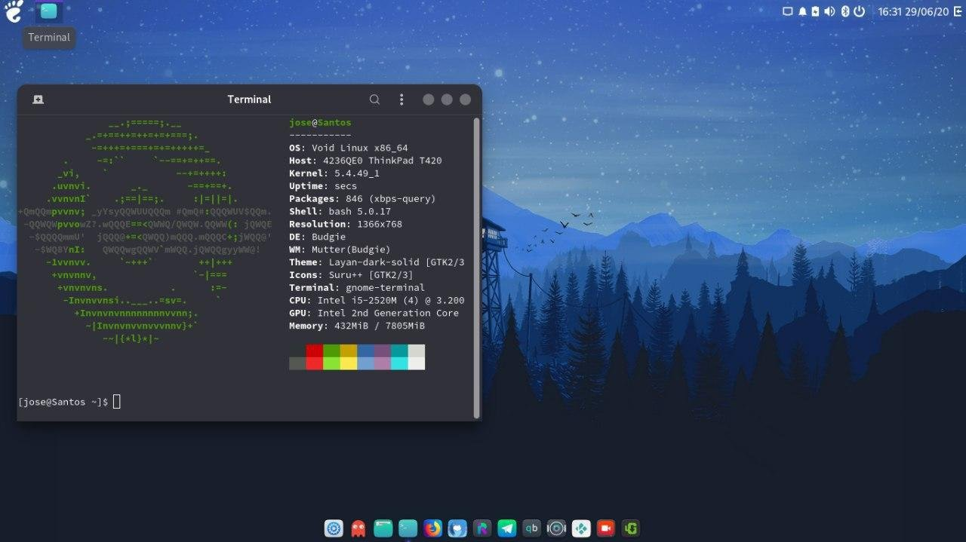Click the 'WM: Mutter(Budgie)' line
Viewport: 966px width, 542px height.
click(340, 250)
